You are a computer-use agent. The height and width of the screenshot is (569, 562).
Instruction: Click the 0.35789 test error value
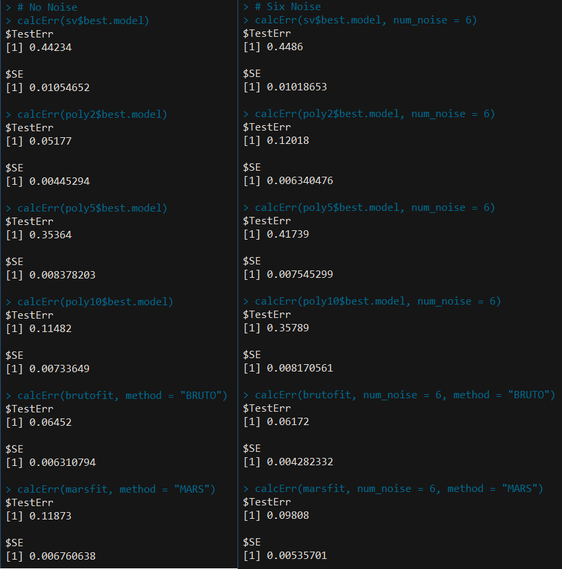[288, 328]
